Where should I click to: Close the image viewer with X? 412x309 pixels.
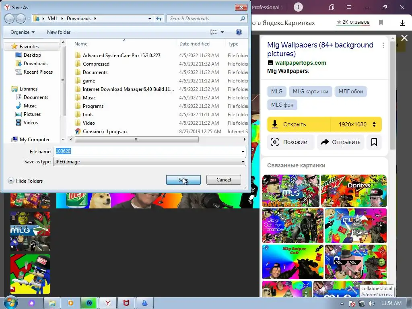pos(404,38)
